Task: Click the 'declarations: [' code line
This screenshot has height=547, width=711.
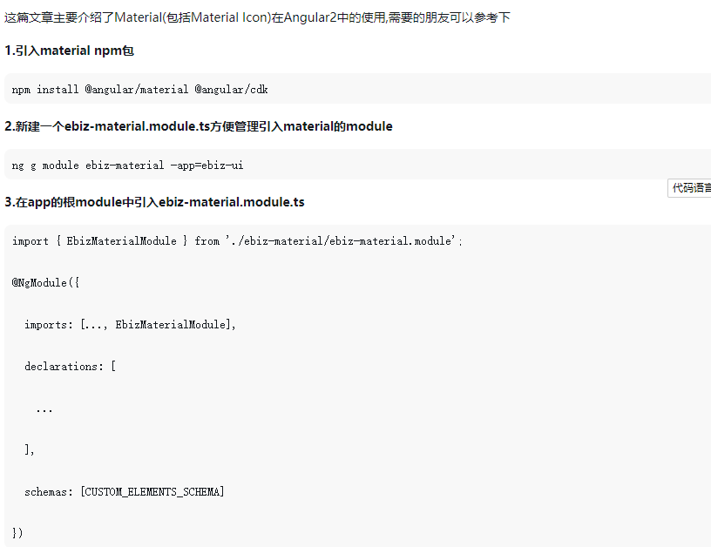Action: pos(71,366)
